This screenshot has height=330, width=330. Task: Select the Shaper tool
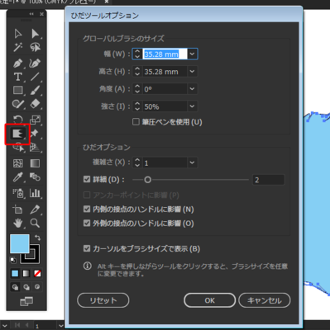18,104
